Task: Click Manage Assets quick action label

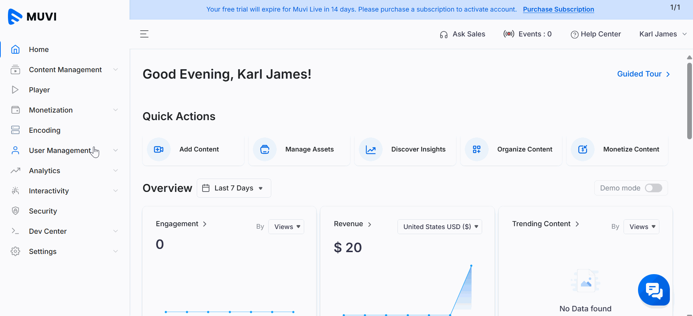Action: 310,149
